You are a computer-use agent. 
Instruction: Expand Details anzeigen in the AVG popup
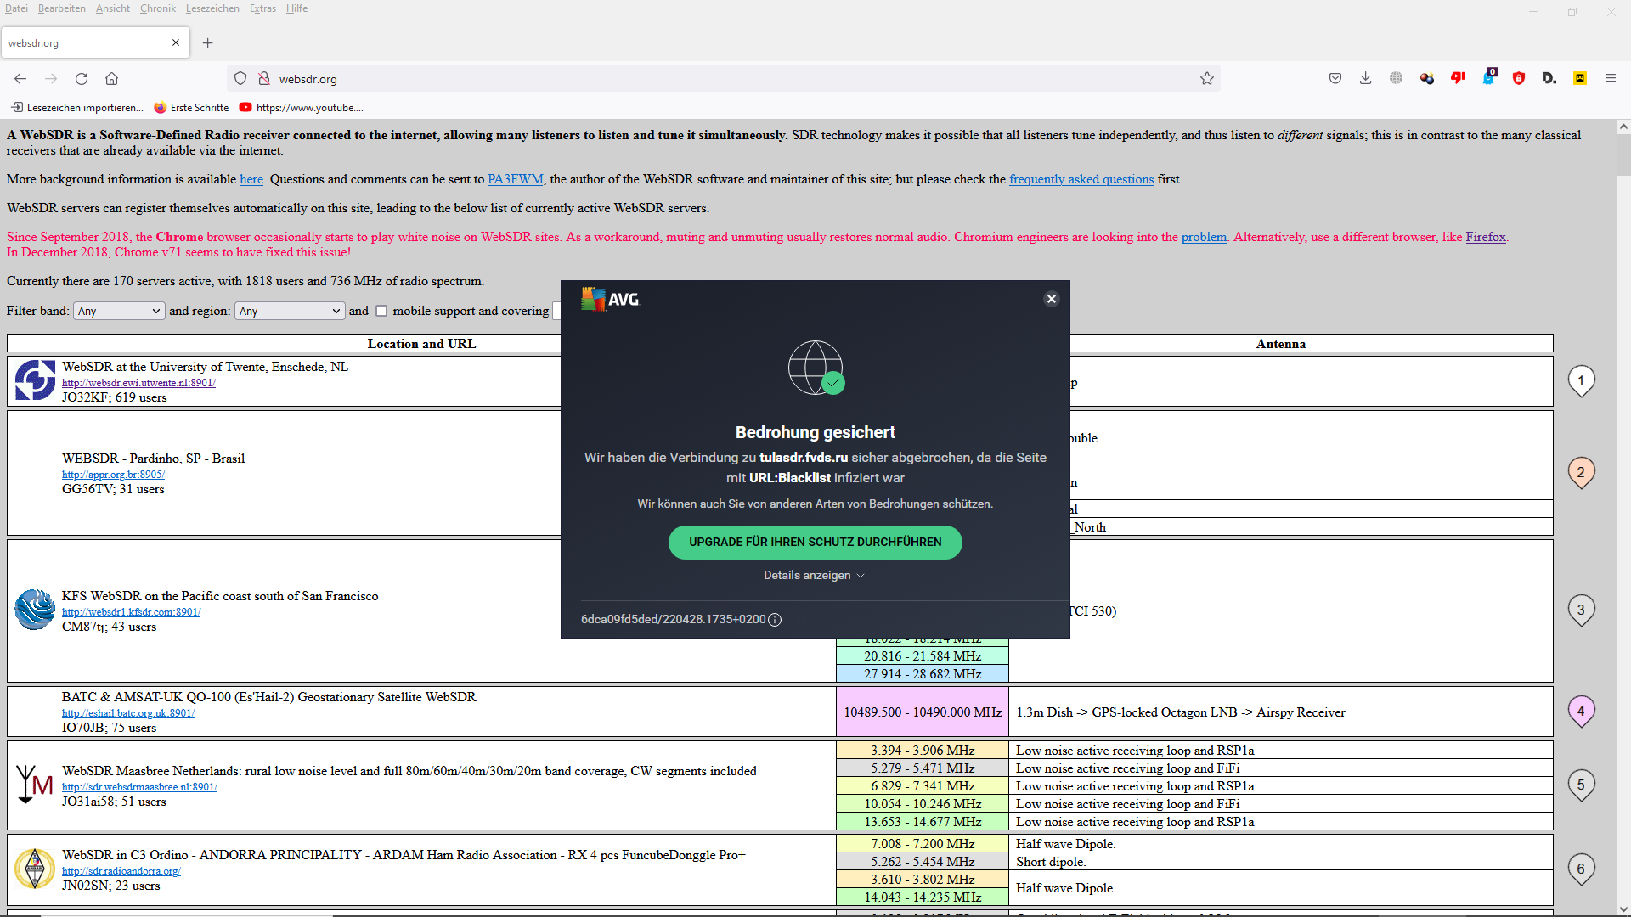pyautogui.click(x=814, y=575)
